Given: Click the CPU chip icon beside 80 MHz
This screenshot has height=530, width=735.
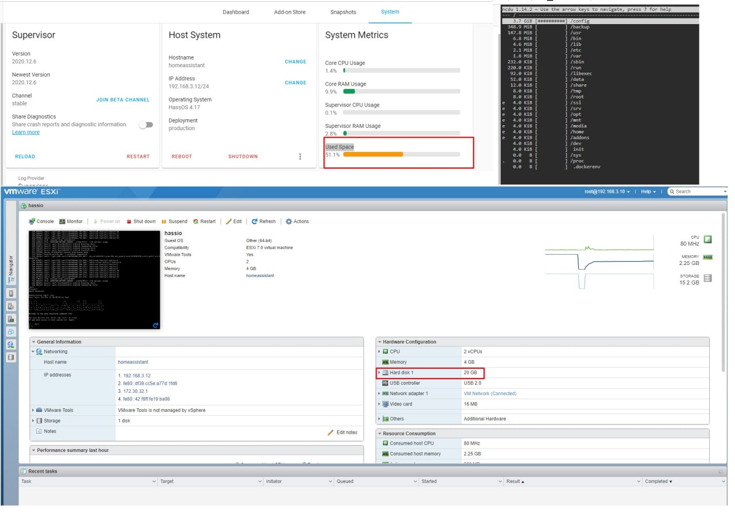Looking at the screenshot, I should pyautogui.click(x=708, y=239).
